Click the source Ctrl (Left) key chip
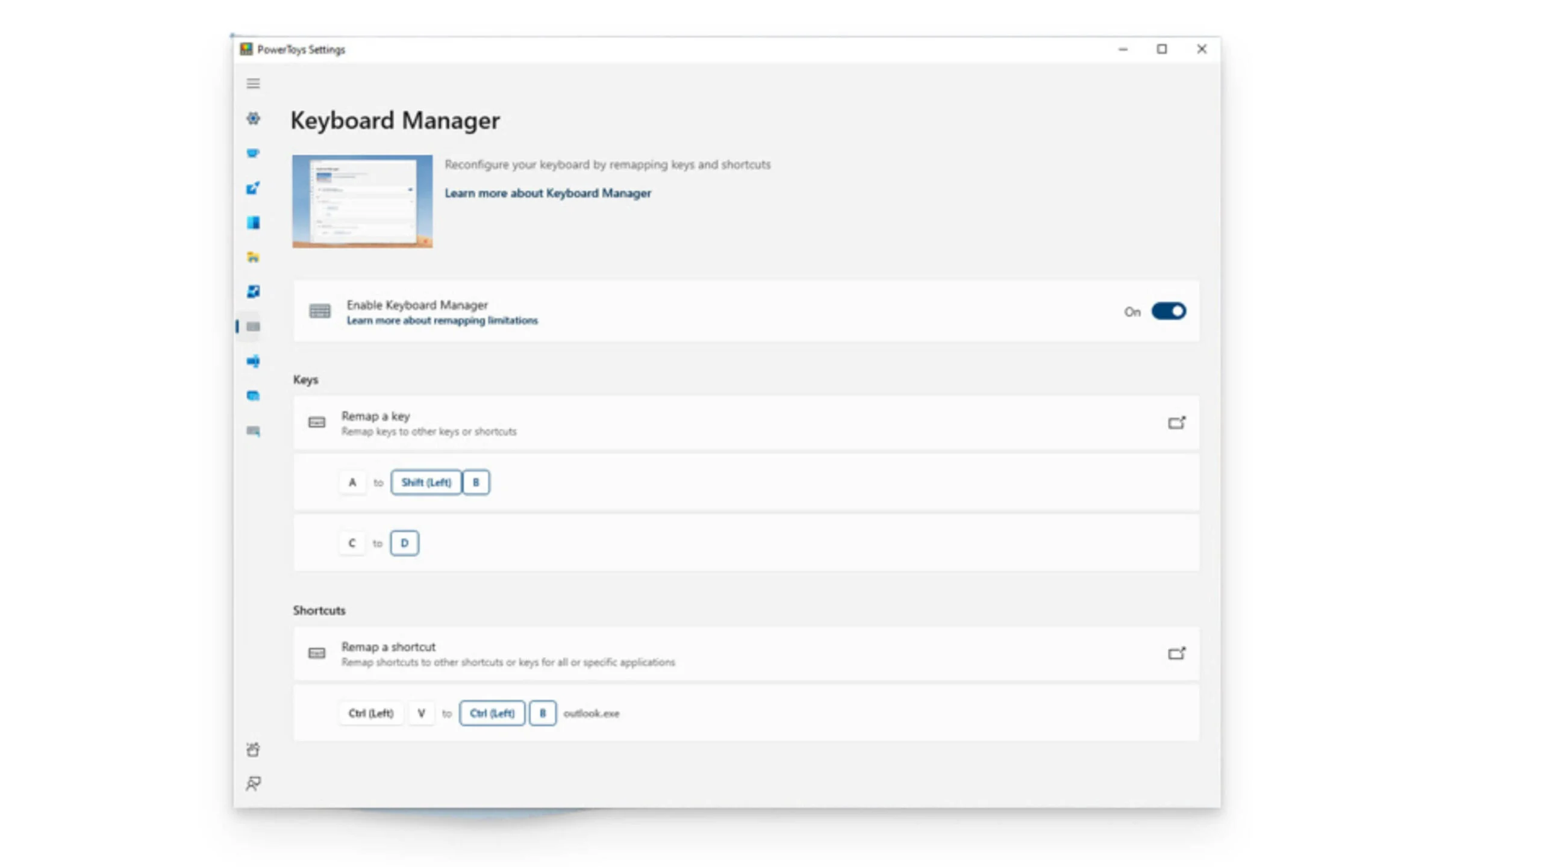 371,713
